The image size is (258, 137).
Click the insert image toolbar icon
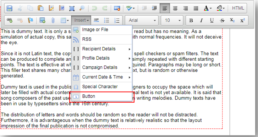pos(43,20)
